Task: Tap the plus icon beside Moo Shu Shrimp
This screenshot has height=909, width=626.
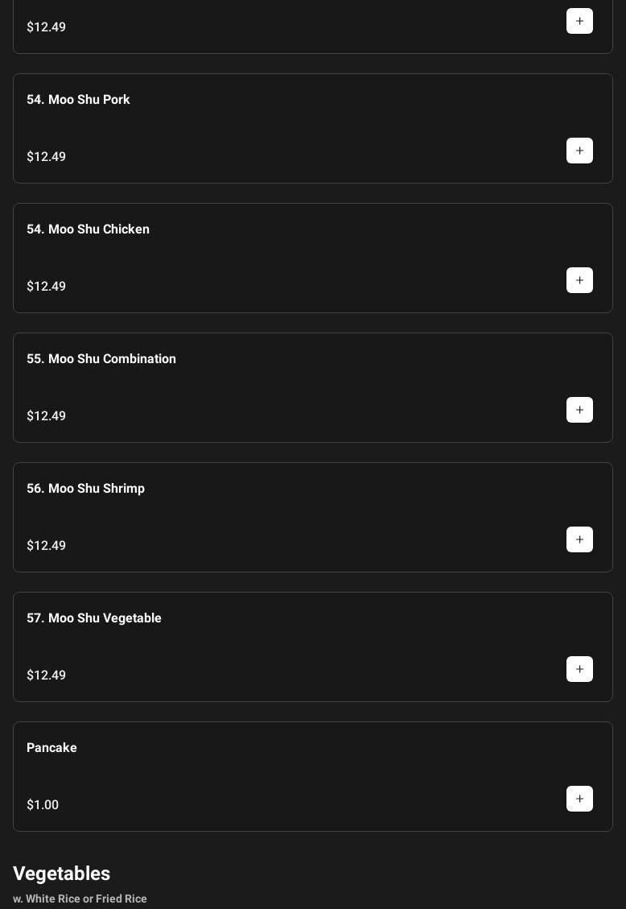Action: [x=579, y=539]
